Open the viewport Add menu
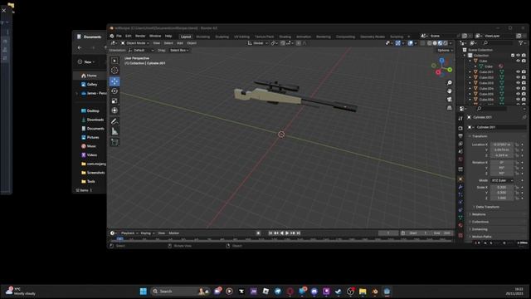This screenshot has height=299, width=531. click(180, 43)
